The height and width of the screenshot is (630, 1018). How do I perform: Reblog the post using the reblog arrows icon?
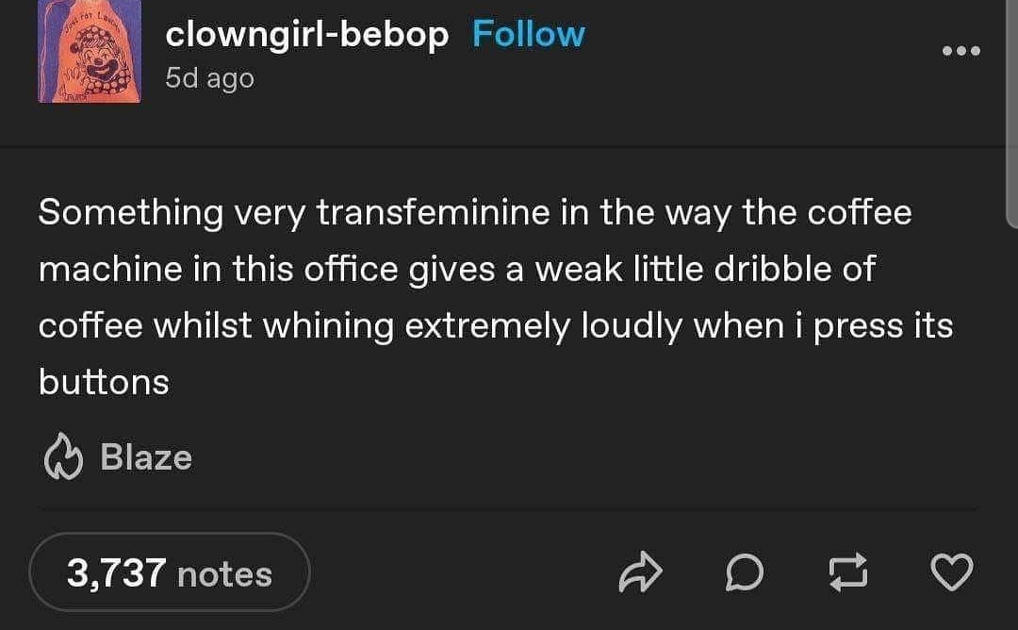click(847, 573)
